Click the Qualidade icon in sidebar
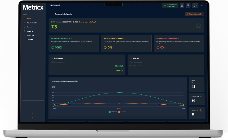Image resolution: width=228 pixels, height=140 pixels. (x=24, y=35)
